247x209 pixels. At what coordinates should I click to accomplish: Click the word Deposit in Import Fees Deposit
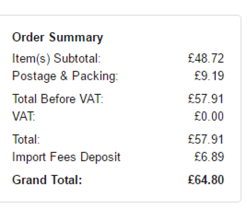pyautogui.click(x=100, y=157)
